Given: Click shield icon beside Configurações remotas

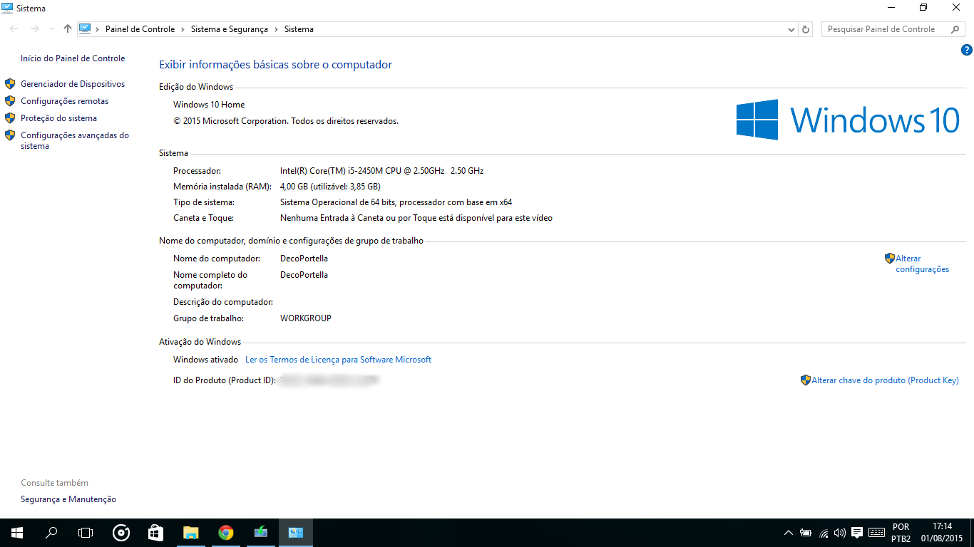Looking at the screenshot, I should (10, 101).
